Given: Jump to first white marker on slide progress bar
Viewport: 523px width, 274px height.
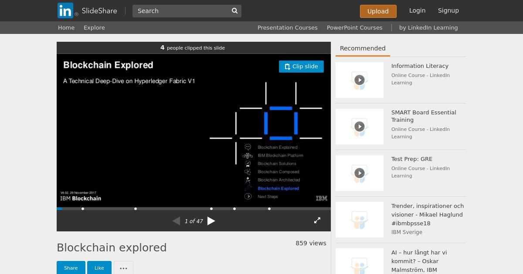Looking at the screenshot, I should (x=83, y=209).
